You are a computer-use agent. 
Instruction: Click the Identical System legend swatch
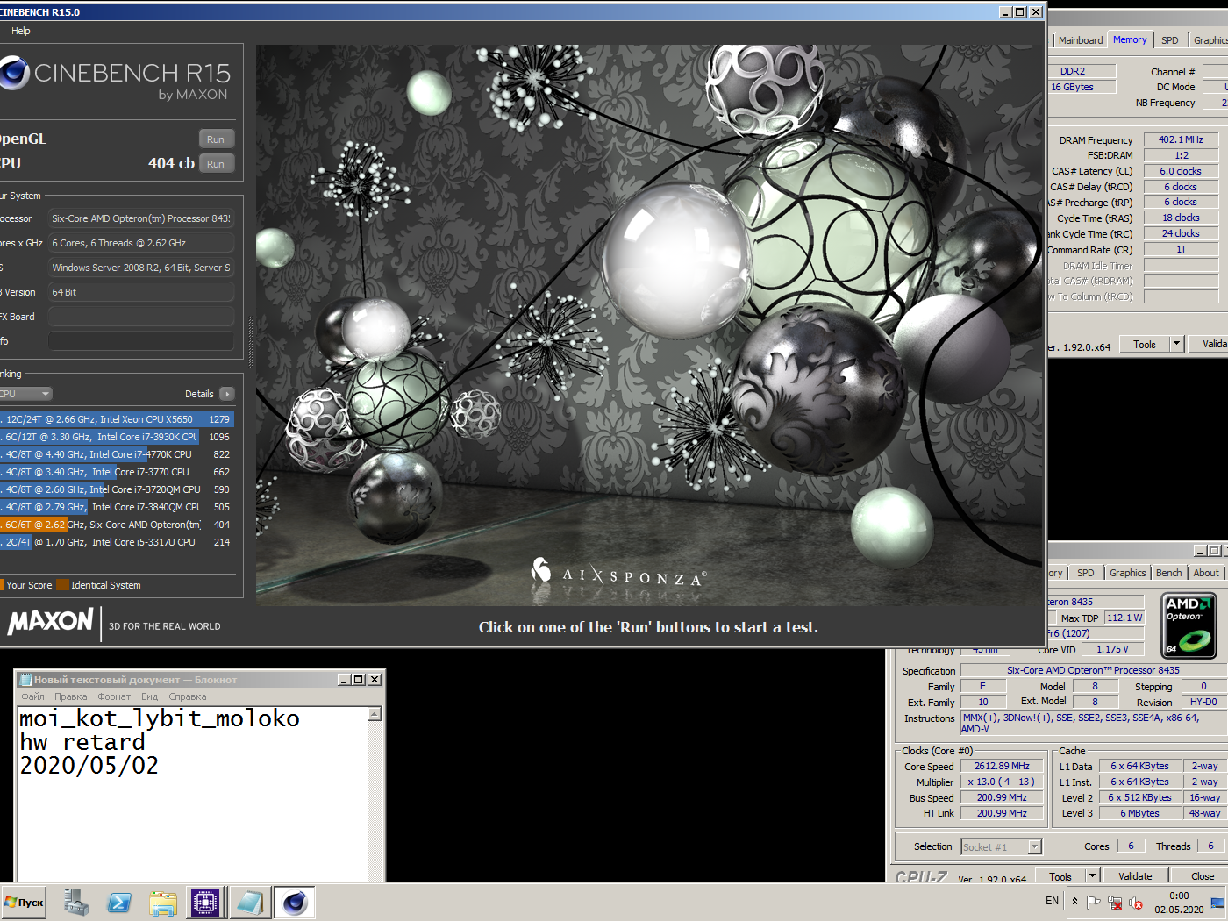[x=62, y=585]
